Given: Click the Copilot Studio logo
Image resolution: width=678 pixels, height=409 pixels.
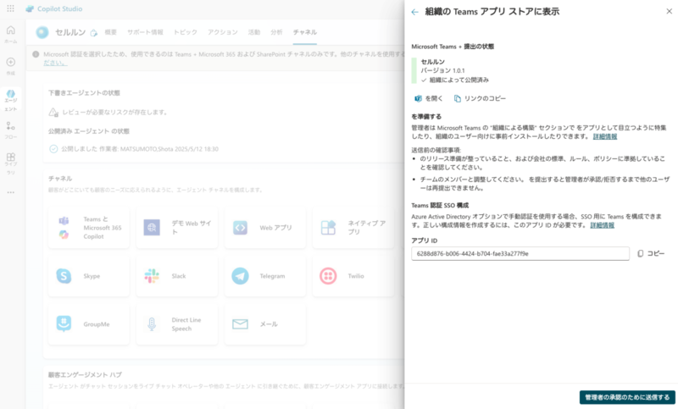Looking at the screenshot, I should point(54,8).
